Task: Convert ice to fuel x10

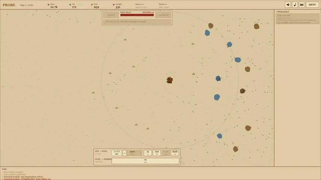Action: point(157,153)
